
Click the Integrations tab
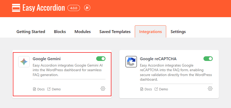pyautogui.click(x=150, y=32)
